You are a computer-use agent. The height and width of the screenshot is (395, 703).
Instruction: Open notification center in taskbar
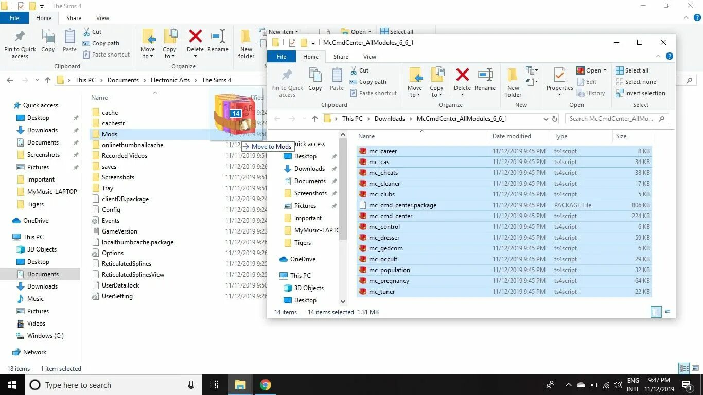tap(687, 385)
